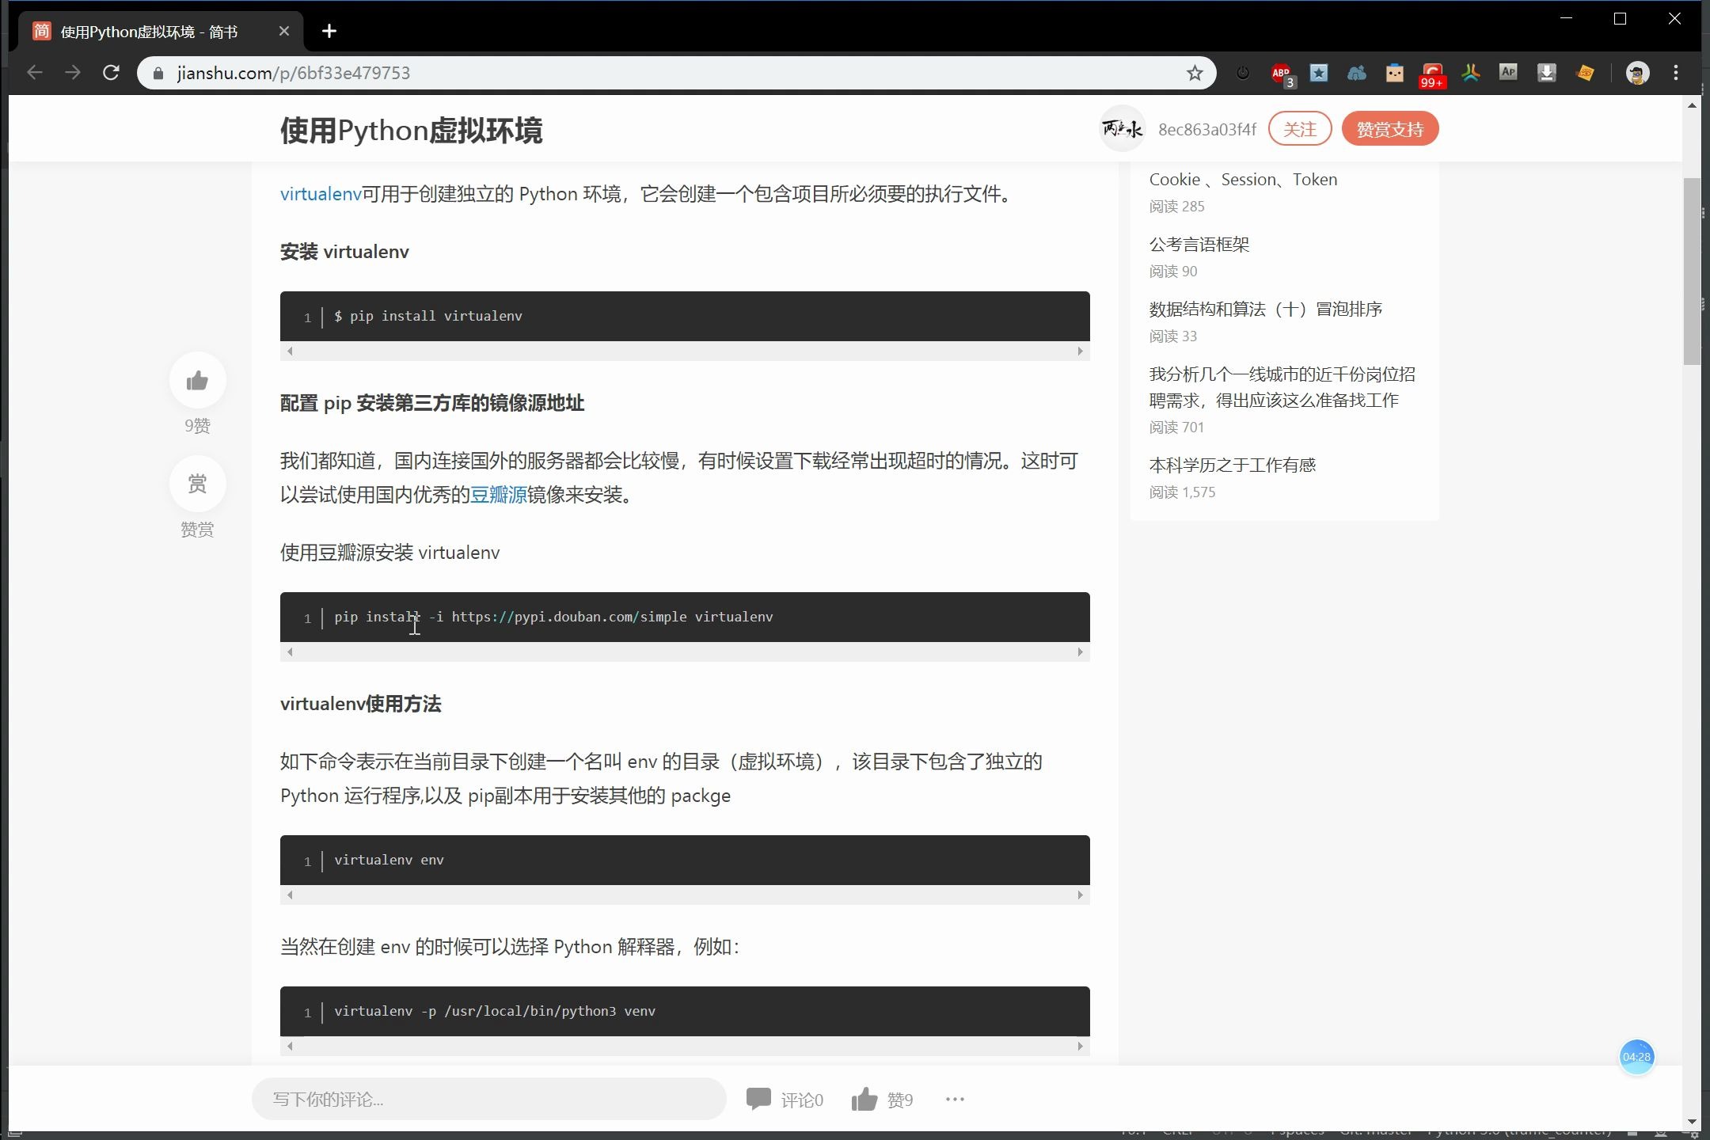The height and width of the screenshot is (1140, 1710).
Task: Open the Ap extension popup
Action: [1508, 73]
